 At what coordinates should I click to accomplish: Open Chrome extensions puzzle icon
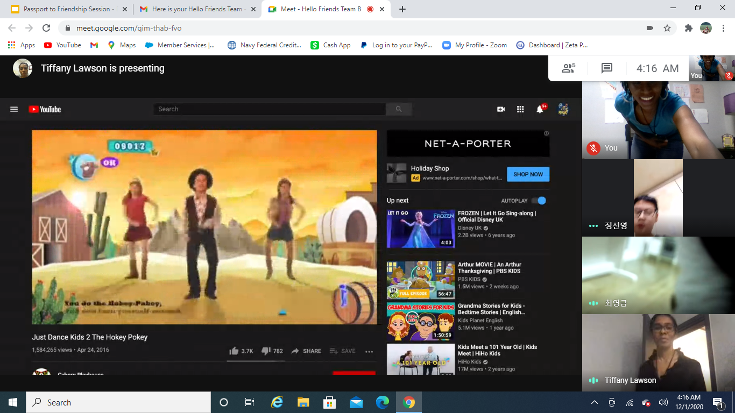coord(689,28)
